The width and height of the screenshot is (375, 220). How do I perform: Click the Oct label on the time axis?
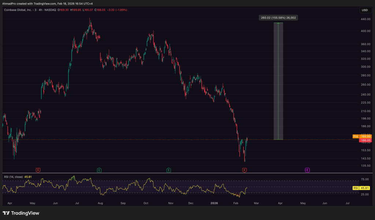pos(146,202)
